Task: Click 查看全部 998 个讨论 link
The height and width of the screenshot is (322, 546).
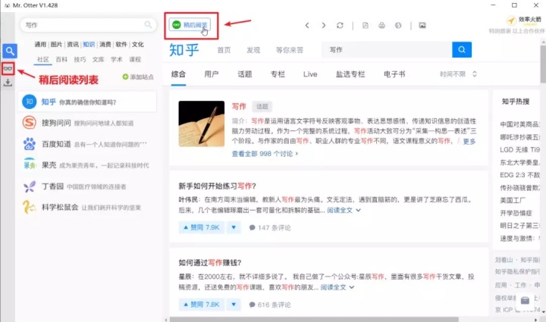Action: click(265, 154)
